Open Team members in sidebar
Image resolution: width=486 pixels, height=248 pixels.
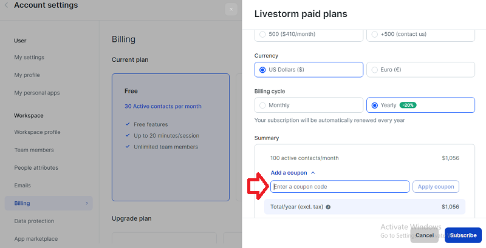click(x=34, y=150)
